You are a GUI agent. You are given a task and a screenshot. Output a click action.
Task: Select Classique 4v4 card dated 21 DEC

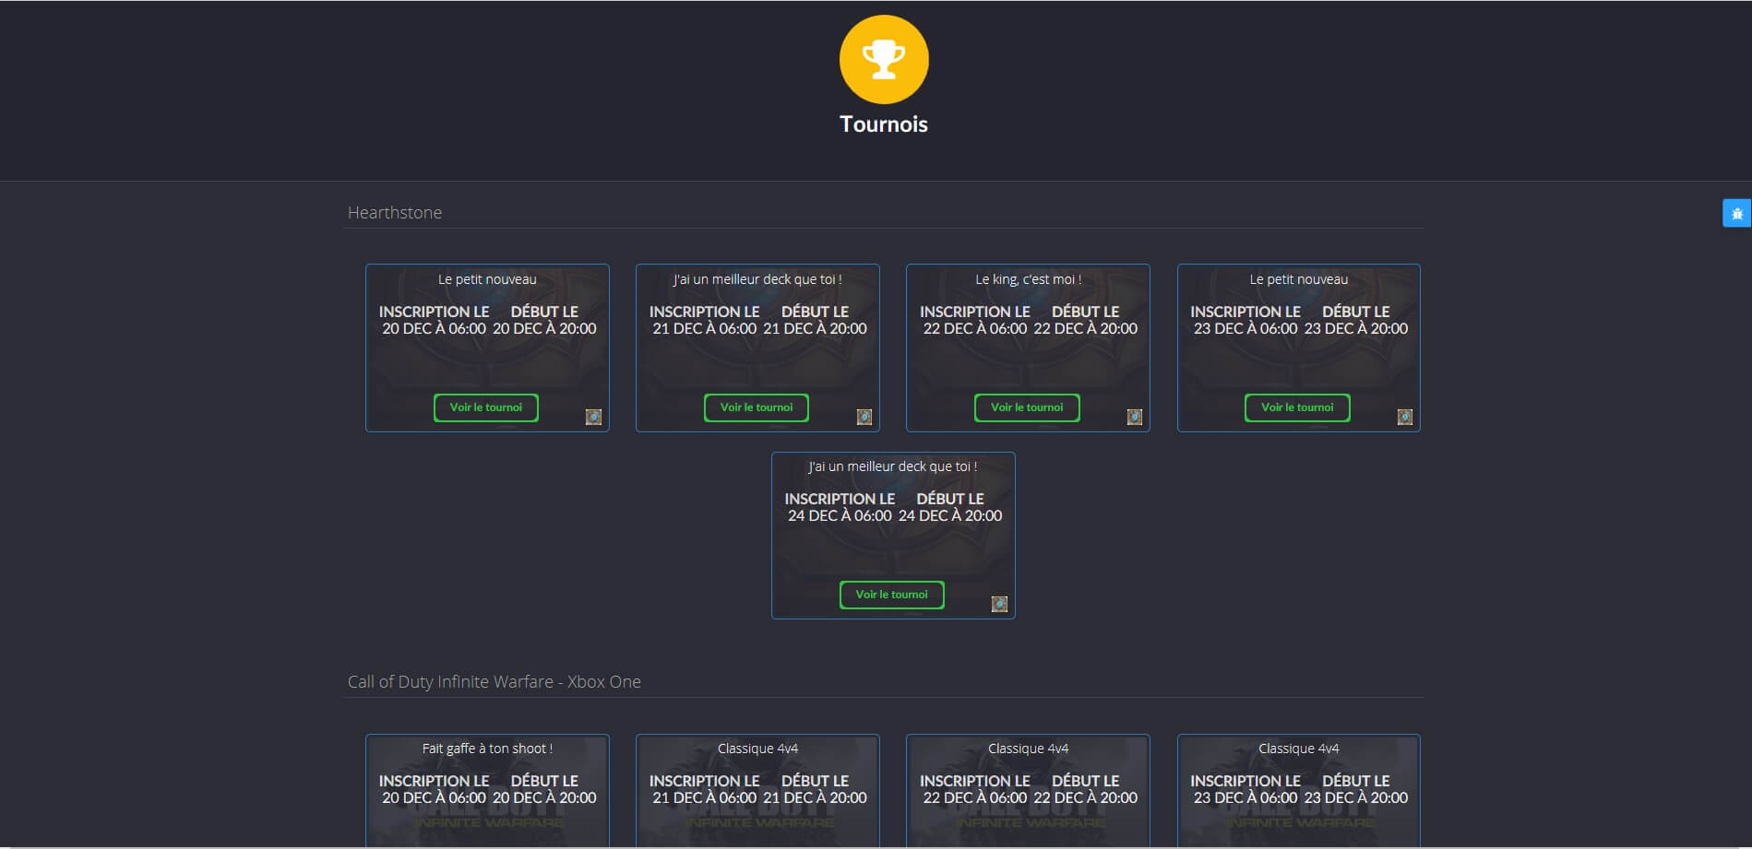[x=757, y=789]
